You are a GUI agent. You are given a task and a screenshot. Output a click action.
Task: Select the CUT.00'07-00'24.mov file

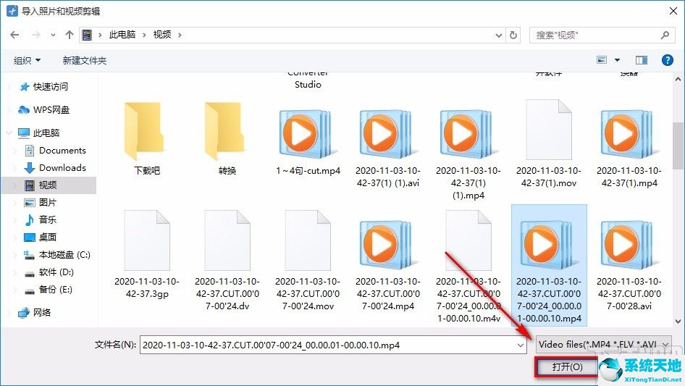(x=308, y=260)
